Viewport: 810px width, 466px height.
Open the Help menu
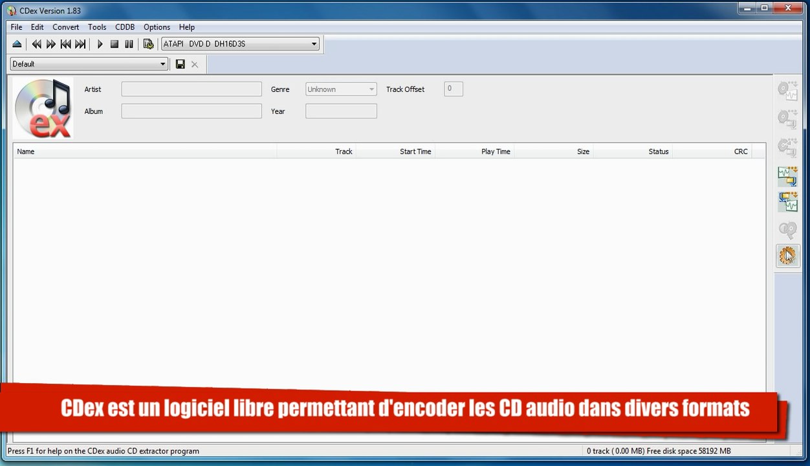[187, 27]
